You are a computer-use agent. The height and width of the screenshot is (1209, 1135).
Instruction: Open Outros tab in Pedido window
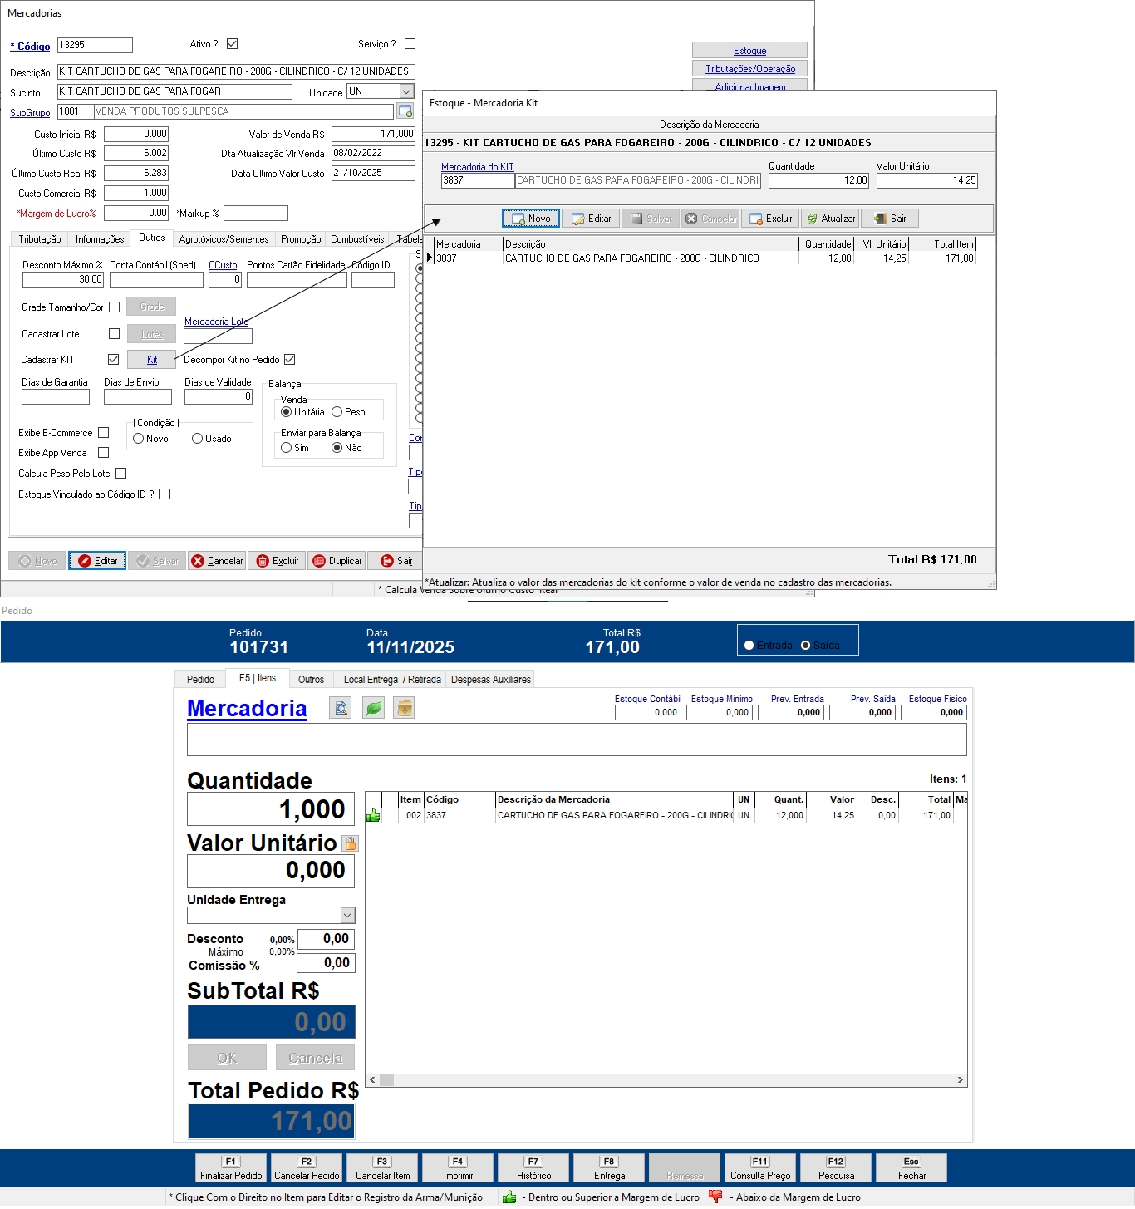pyautogui.click(x=312, y=680)
